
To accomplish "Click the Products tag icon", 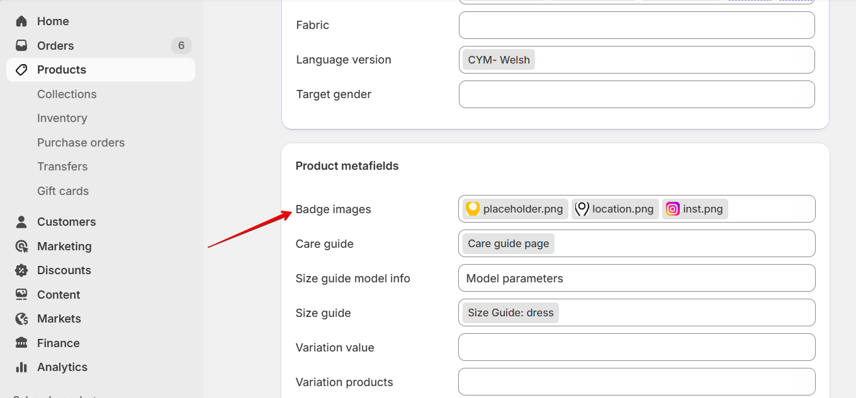I will (21, 70).
